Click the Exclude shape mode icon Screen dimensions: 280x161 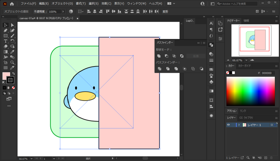point(182,56)
